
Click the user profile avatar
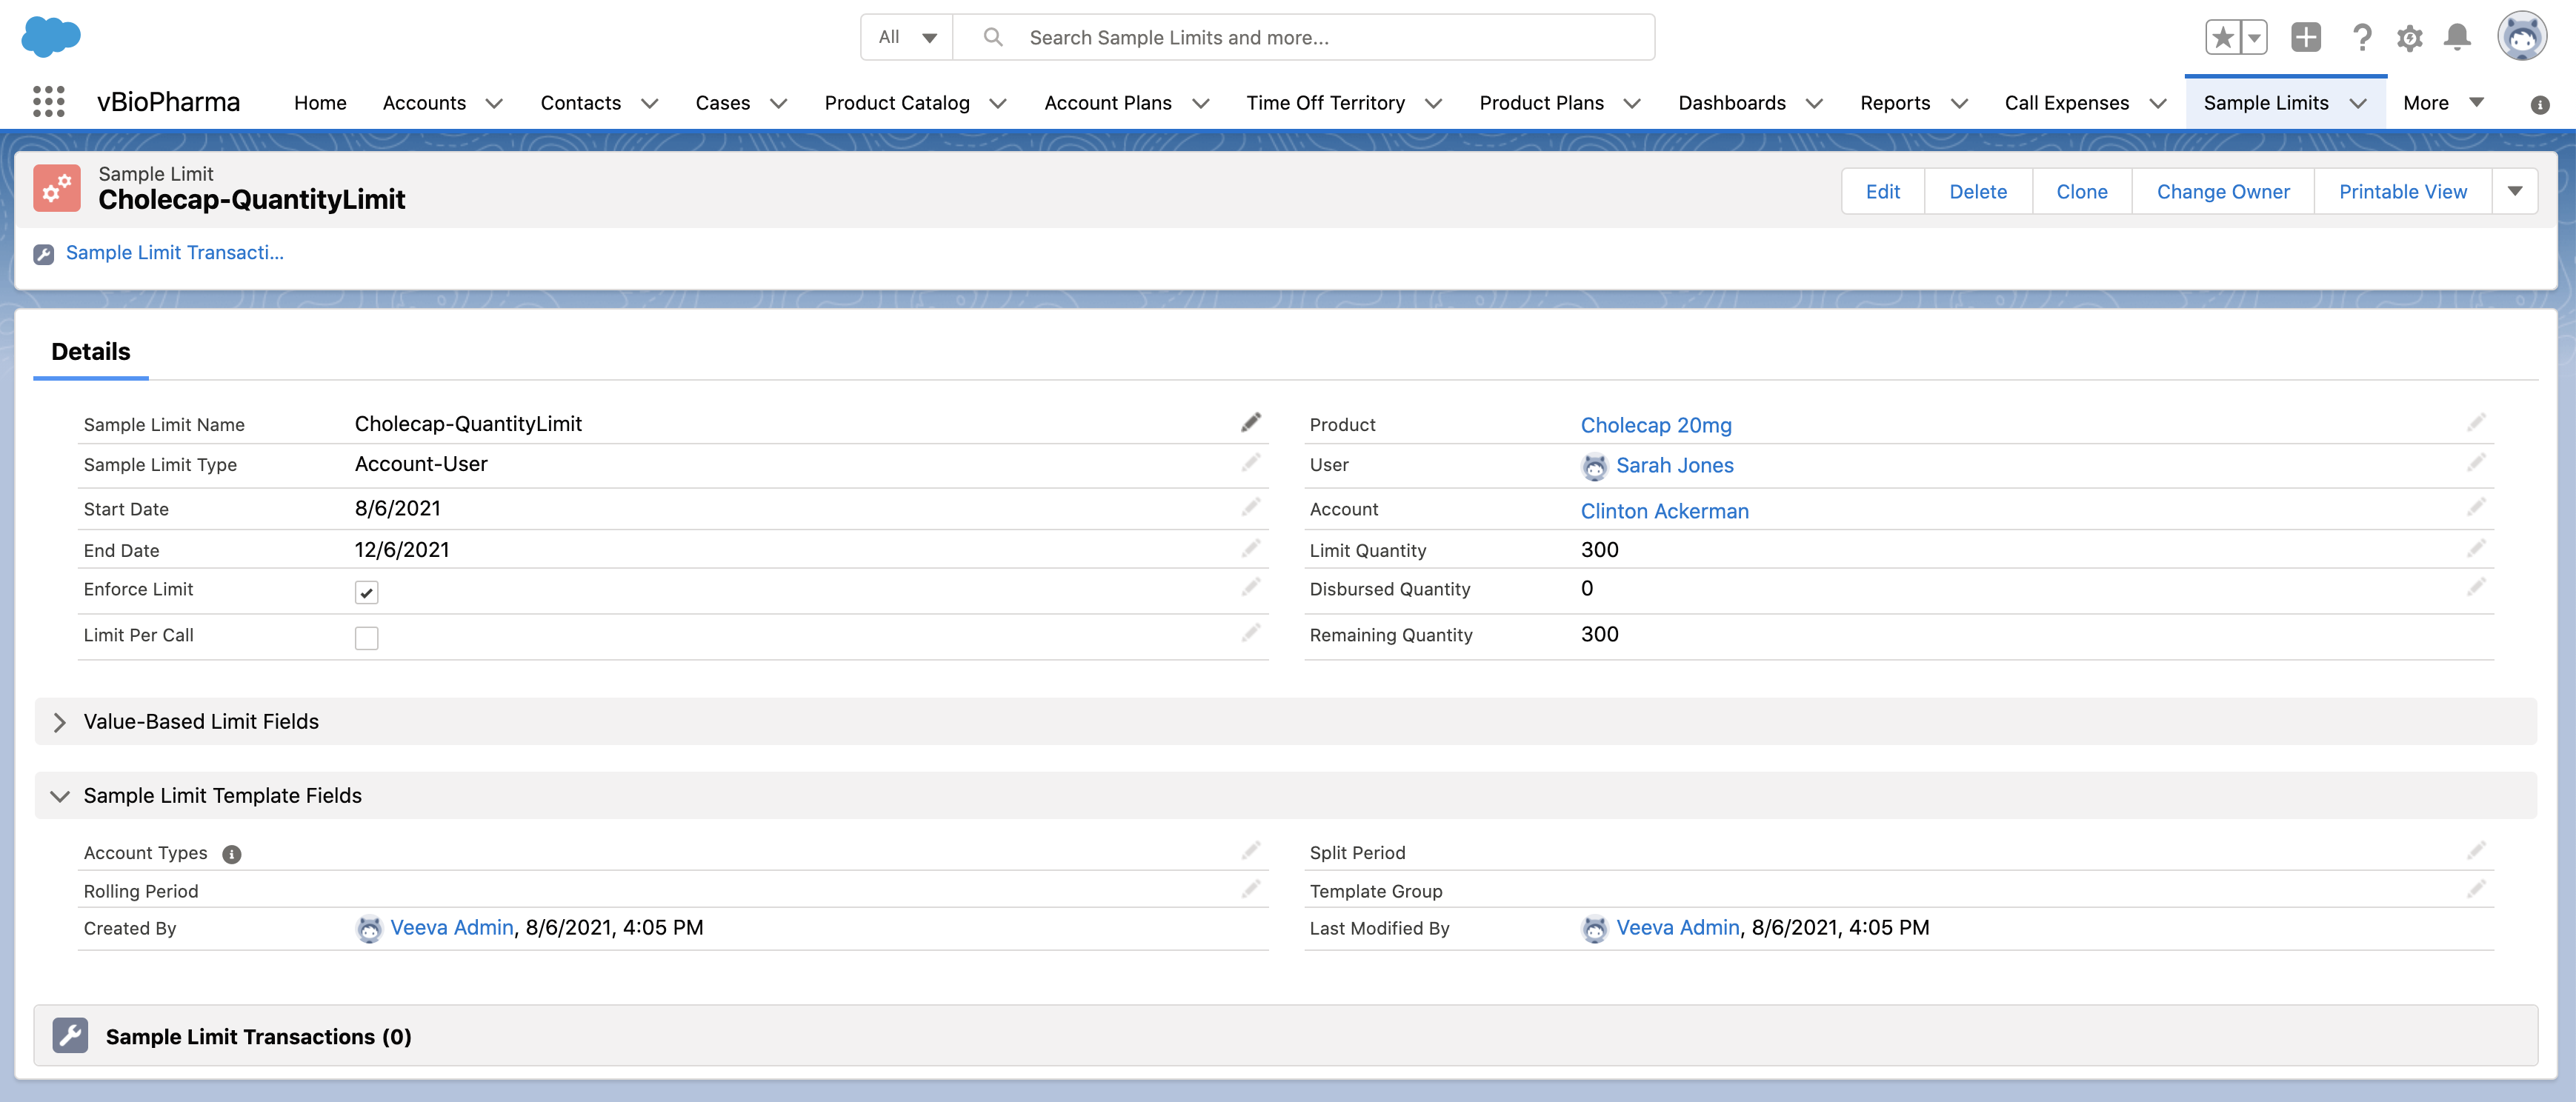point(2521,38)
